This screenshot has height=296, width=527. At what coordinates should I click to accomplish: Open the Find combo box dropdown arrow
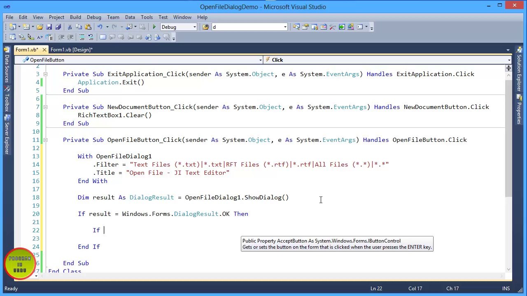(x=285, y=27)
